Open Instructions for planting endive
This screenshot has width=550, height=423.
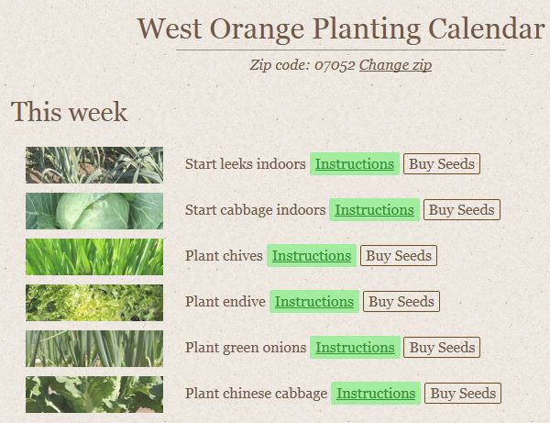(x=314, y=302)
